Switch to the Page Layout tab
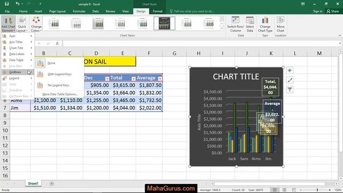The image size is (343, 193). (57, 11)
